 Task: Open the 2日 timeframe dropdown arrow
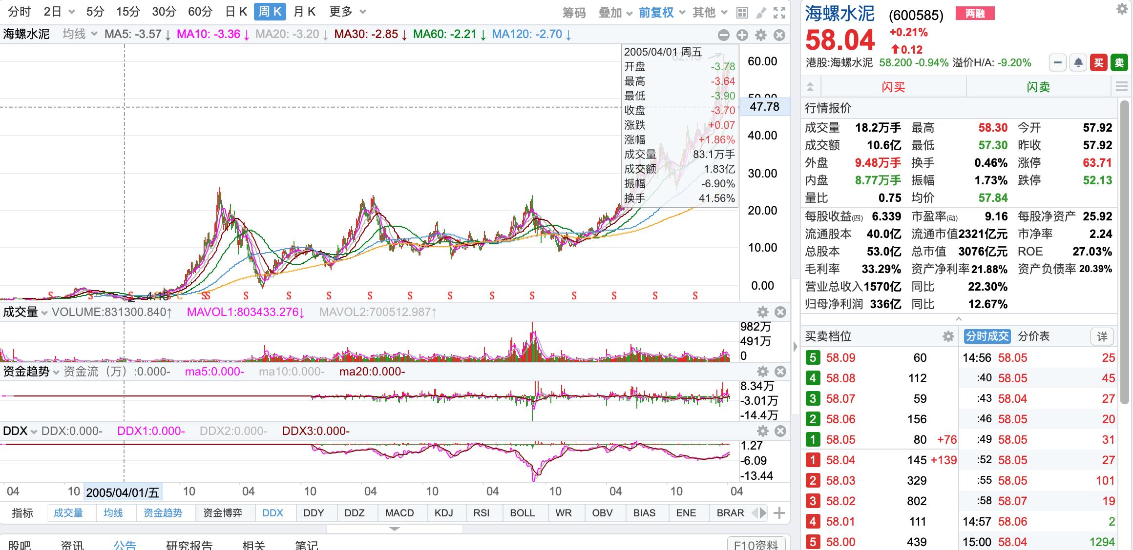pyautogui.click(x=71, y=12)
